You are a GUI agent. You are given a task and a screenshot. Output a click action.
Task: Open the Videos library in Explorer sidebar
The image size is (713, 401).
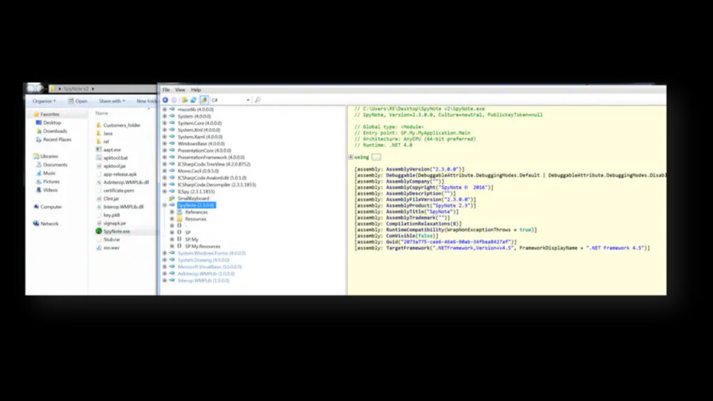pyautogui.click(x=50, y=190)
